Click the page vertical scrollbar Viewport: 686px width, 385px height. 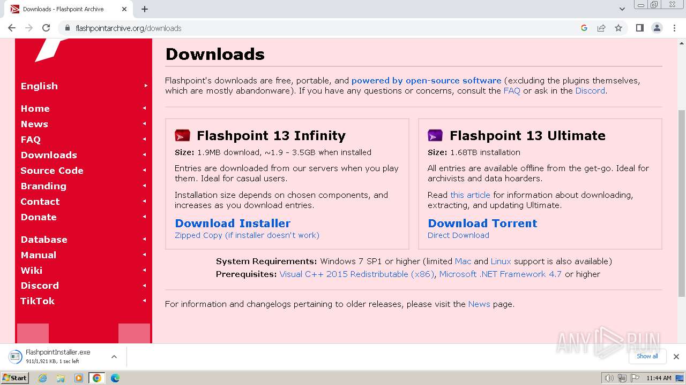[x=682, y=203]
